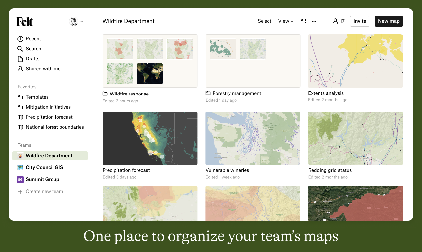422x252 pixels.
Task: Open the satellite map with red fire area
Action: tap(356, 203)
